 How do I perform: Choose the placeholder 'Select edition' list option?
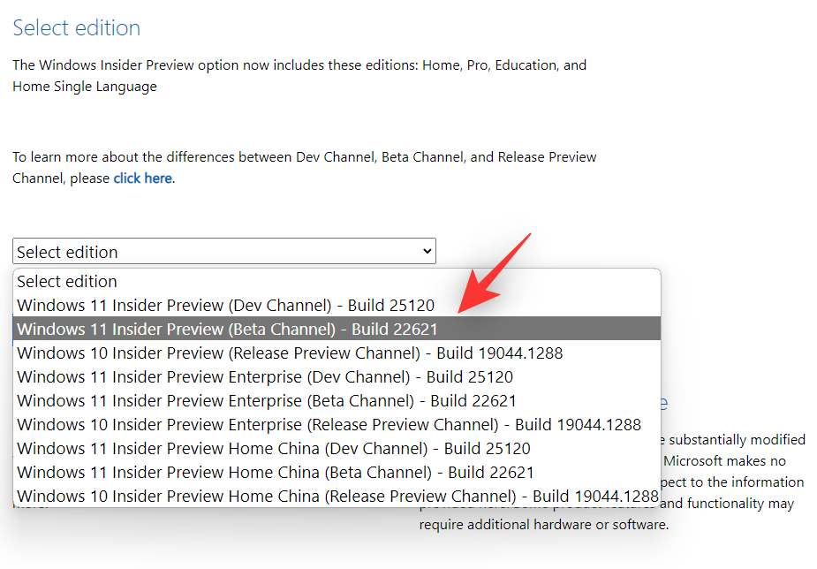tap(67, 282)
